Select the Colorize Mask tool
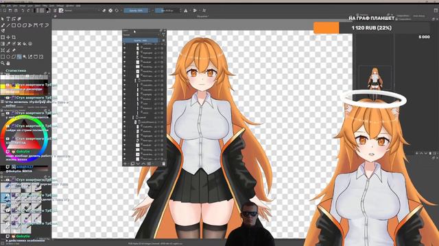 (x=14, y=44)
